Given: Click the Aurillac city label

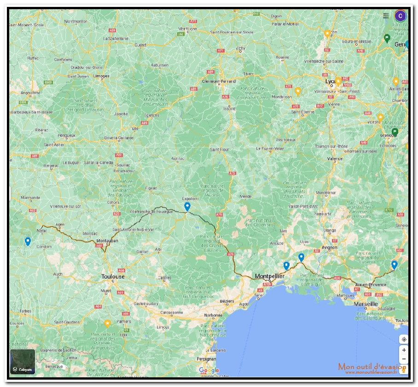Looking at the screenshot, I should (178, 159).
